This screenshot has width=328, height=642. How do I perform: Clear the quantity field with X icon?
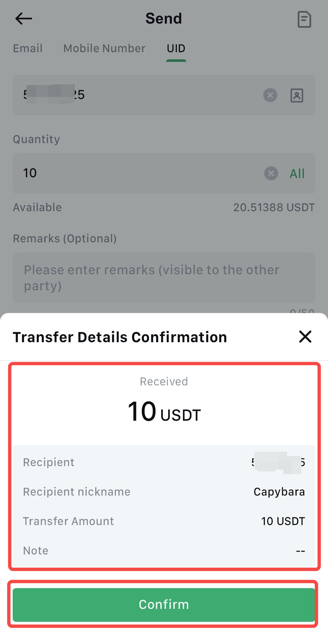click(x=271, y=174)
